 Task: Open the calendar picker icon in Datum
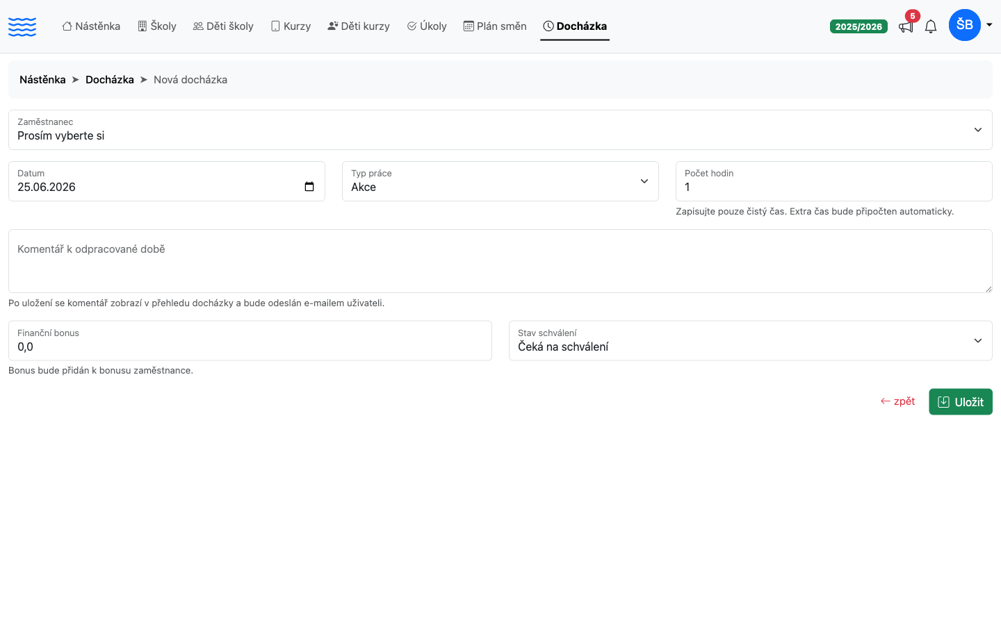tap(309, 187)
